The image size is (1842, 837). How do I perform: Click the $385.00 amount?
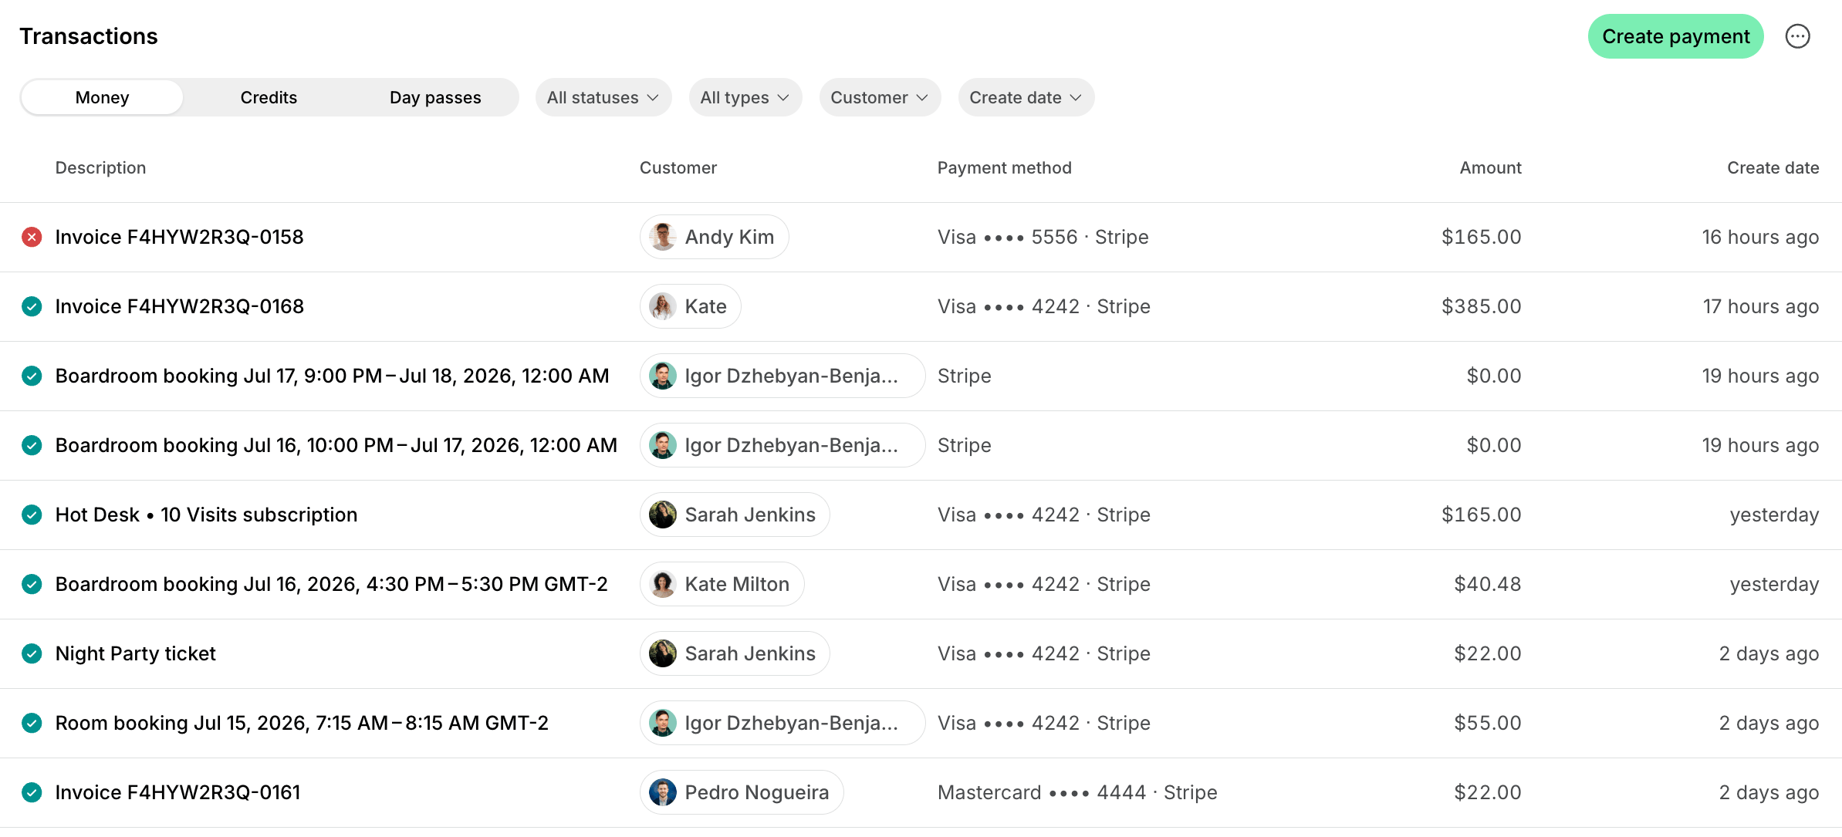(x=1481, y=306)
